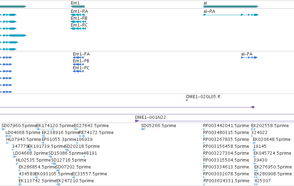Select EST HL07943.5prime
Image resolution: width=294 pixels, height=186 pixels.
[23, 139]
